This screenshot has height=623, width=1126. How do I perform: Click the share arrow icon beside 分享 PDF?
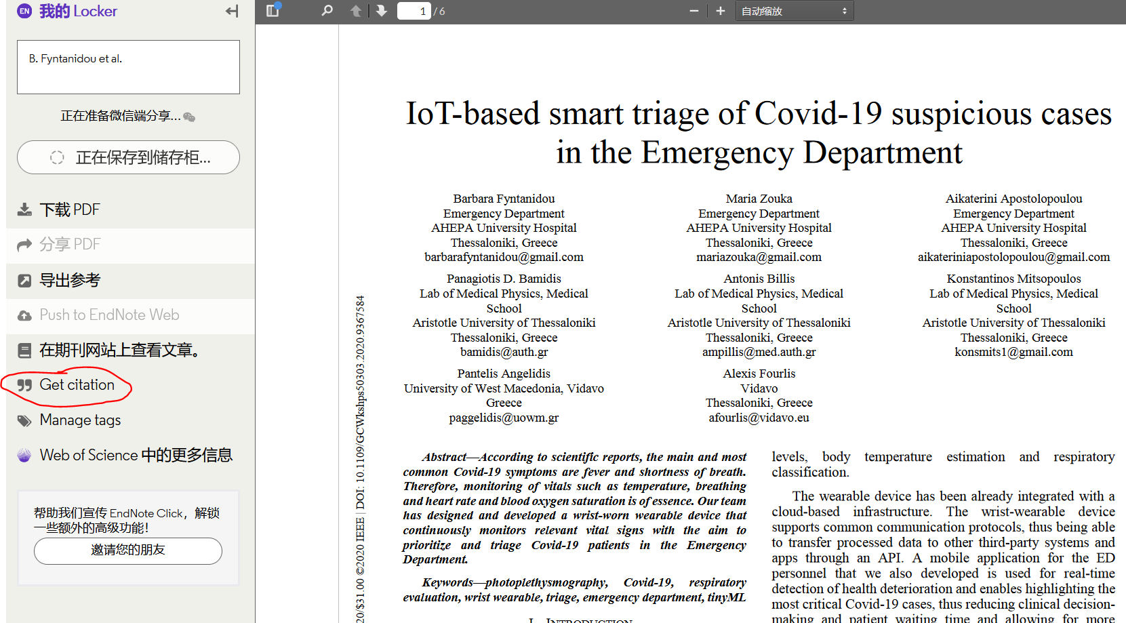pyautogui.click(x=24, y=245)
